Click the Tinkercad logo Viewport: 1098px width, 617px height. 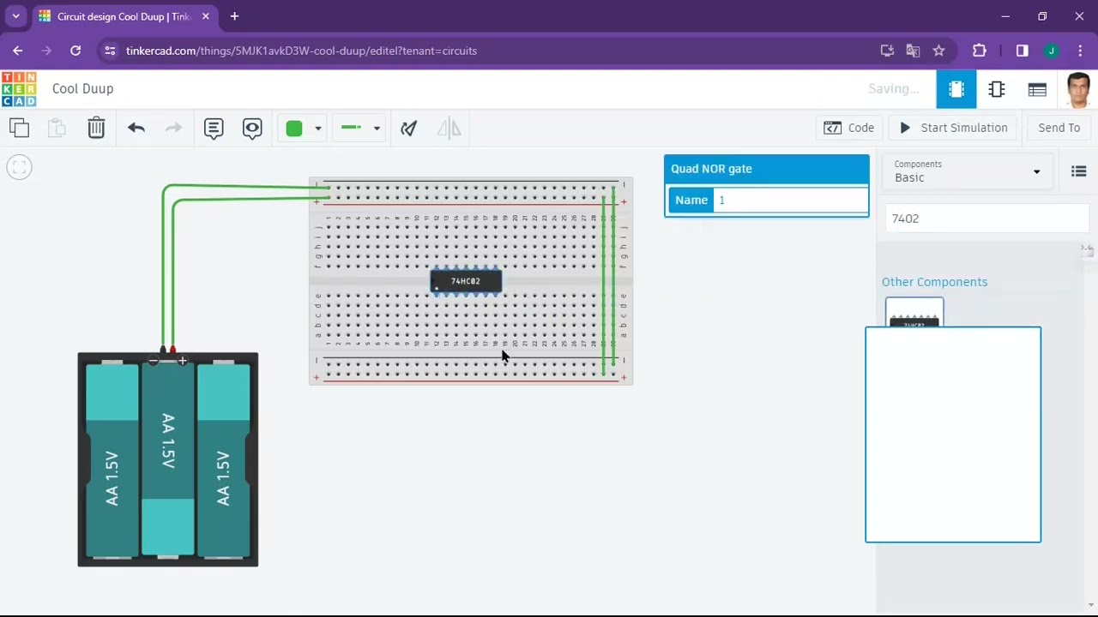tap(19, 89)
